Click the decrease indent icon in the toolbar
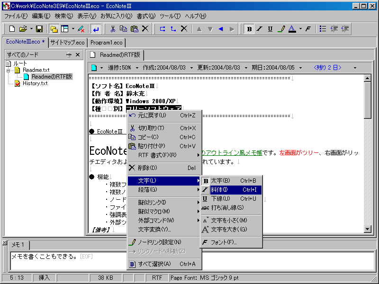Viewport: 379px width, 284px height. pyautogui.click(x=345, y=29)
